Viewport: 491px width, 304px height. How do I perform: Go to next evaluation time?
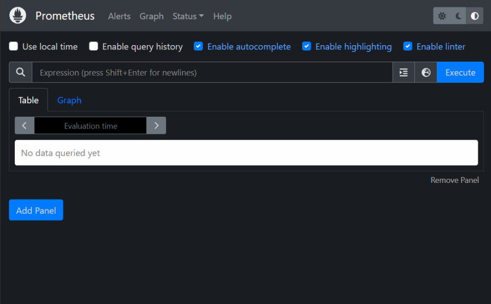(x=156, y=126)
